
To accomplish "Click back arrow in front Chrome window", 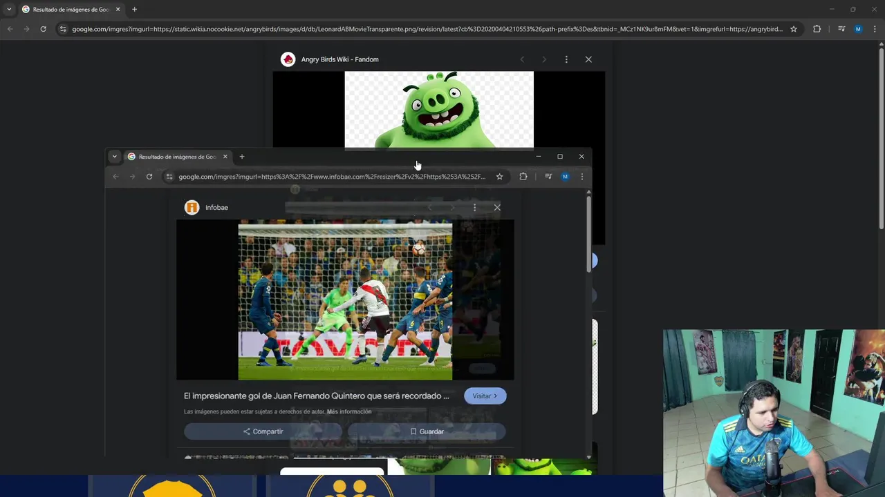I will coord(116,177).
